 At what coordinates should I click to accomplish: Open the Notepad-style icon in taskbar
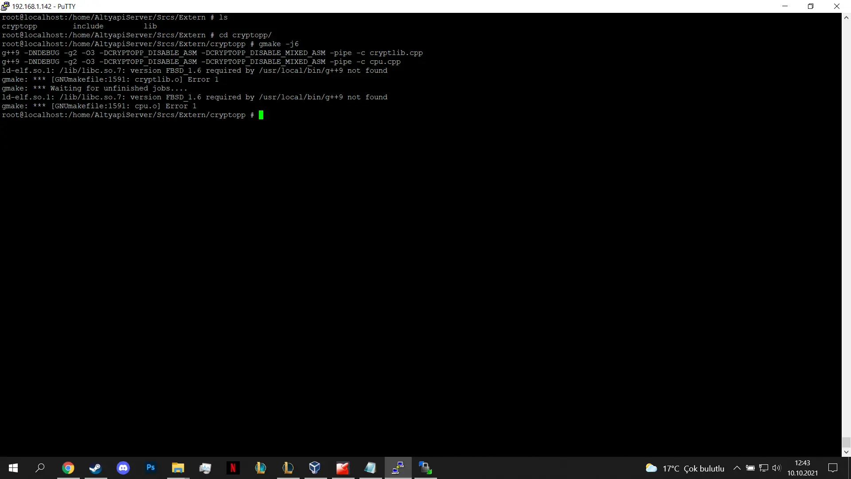[370, 468]
